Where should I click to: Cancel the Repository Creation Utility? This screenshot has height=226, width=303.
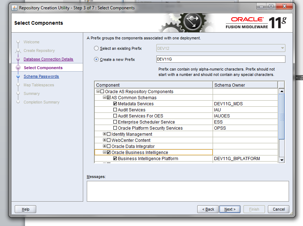[279, 209]
